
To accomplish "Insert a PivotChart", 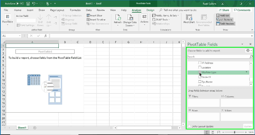I will click(x=189, y=19).
